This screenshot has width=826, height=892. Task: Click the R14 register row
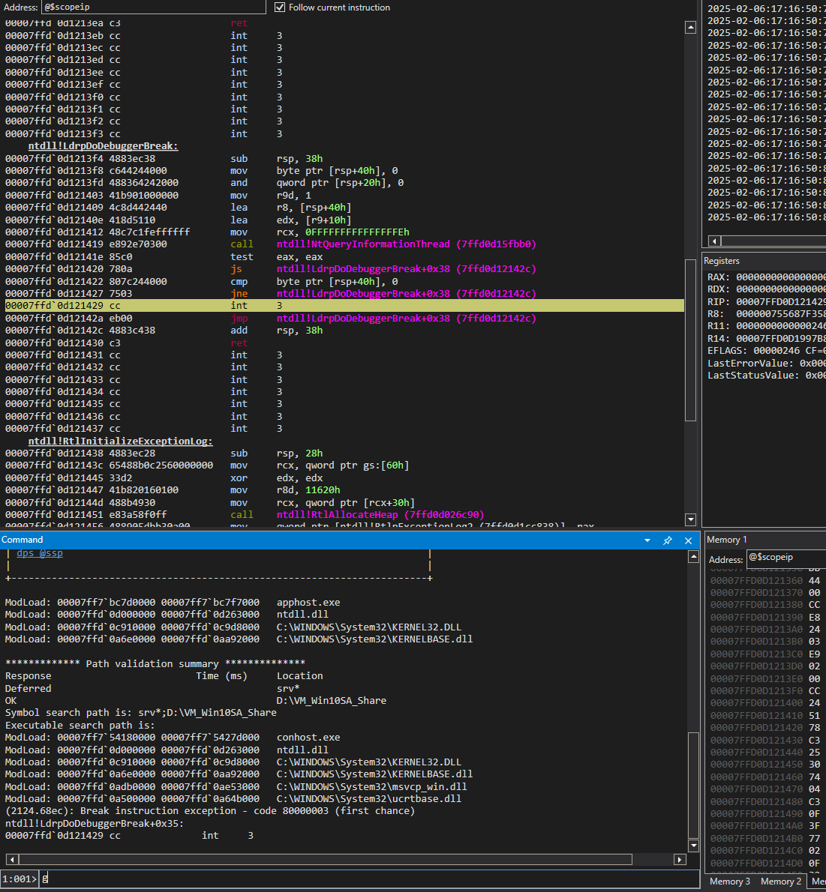766,339
